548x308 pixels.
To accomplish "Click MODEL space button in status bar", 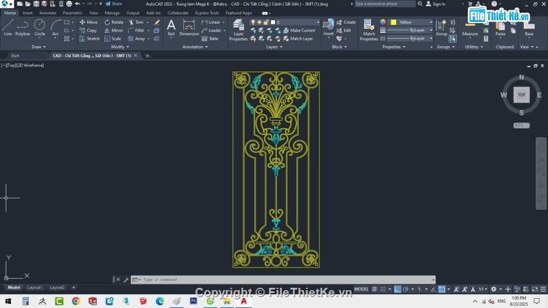I will [x=361, y=289].
